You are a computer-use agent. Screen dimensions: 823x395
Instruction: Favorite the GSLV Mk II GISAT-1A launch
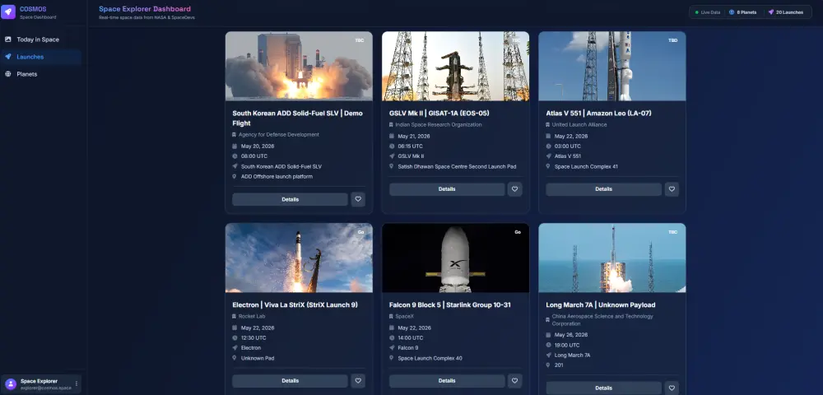click(x=515, y=189)
